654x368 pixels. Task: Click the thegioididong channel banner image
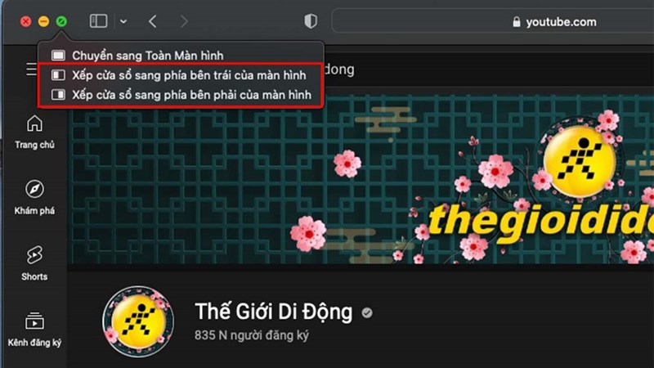[x=361, y=179]
